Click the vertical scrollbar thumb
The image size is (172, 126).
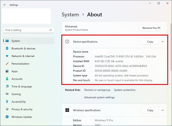[171, 47]
